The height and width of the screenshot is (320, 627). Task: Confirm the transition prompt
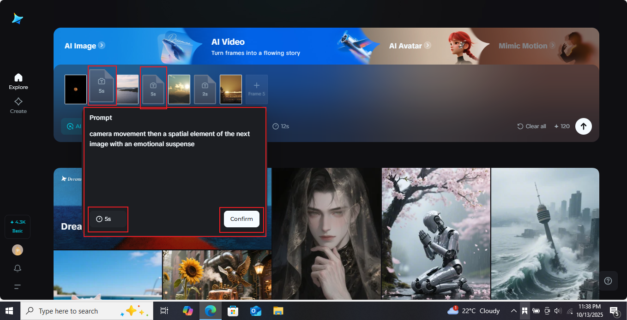[x=241, y=219]
